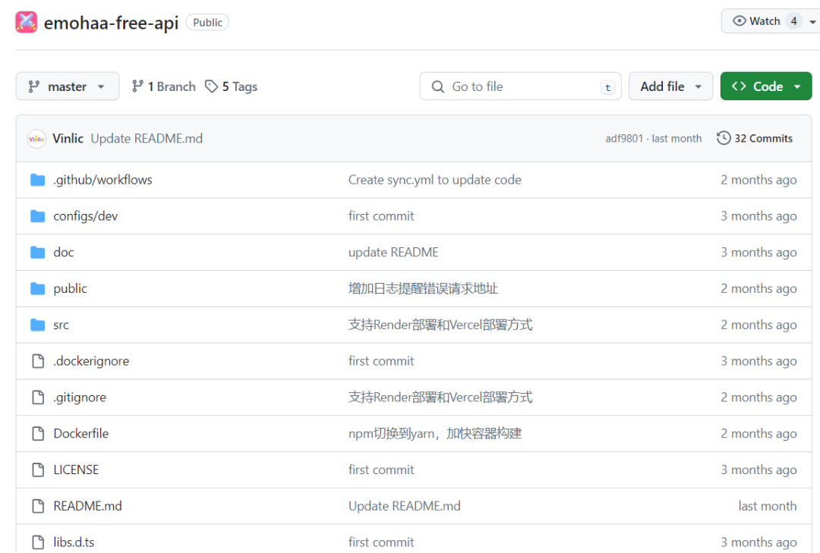Viewport: 820px width, 553px height.
Task: Open the green Code dropdown
Action: 765,86
